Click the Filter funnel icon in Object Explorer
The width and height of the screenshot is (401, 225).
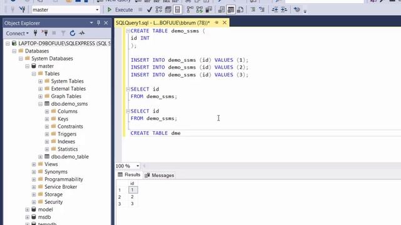[63, 33]
